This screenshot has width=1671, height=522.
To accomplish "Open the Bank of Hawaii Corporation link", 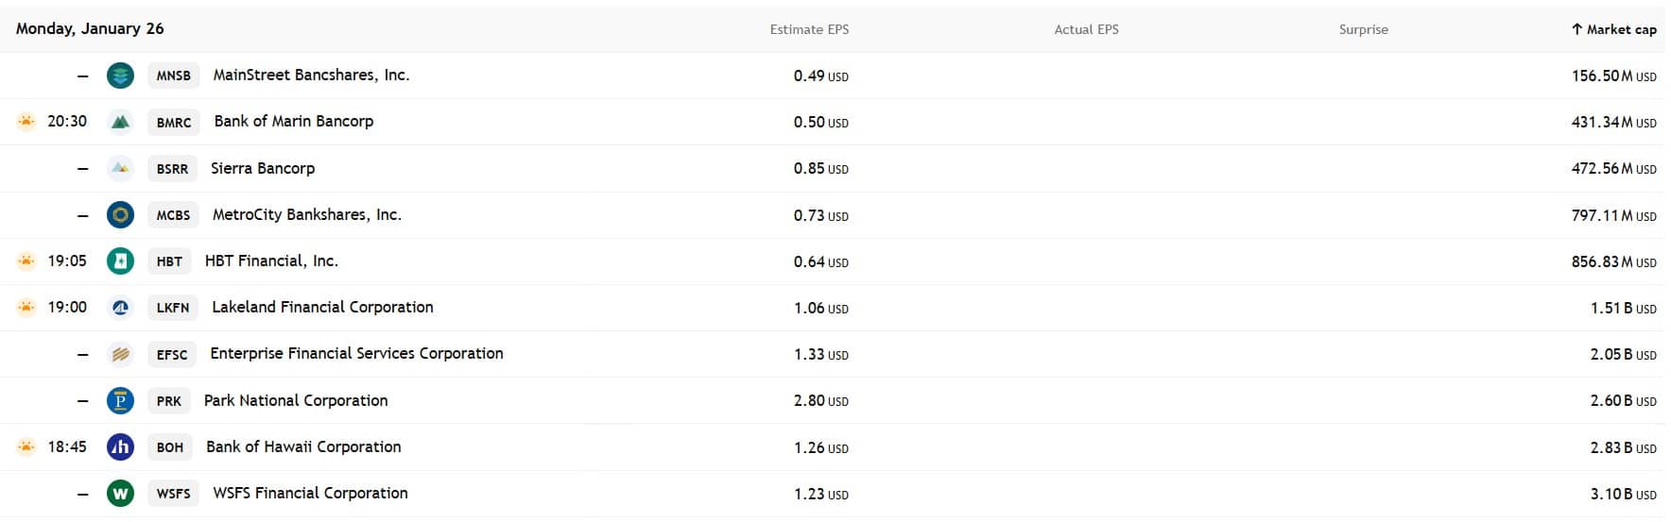I will 303,447.
